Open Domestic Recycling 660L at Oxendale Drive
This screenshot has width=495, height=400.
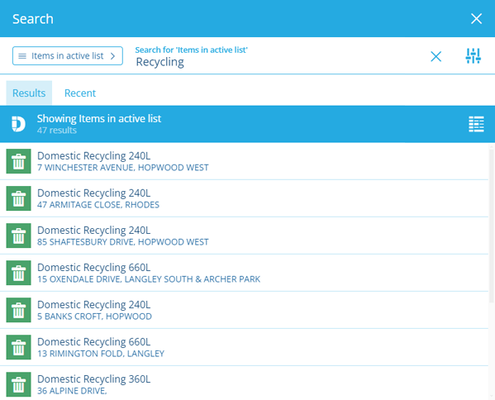pos(244,273)
